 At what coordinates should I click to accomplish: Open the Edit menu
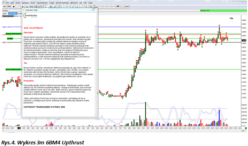12,3
